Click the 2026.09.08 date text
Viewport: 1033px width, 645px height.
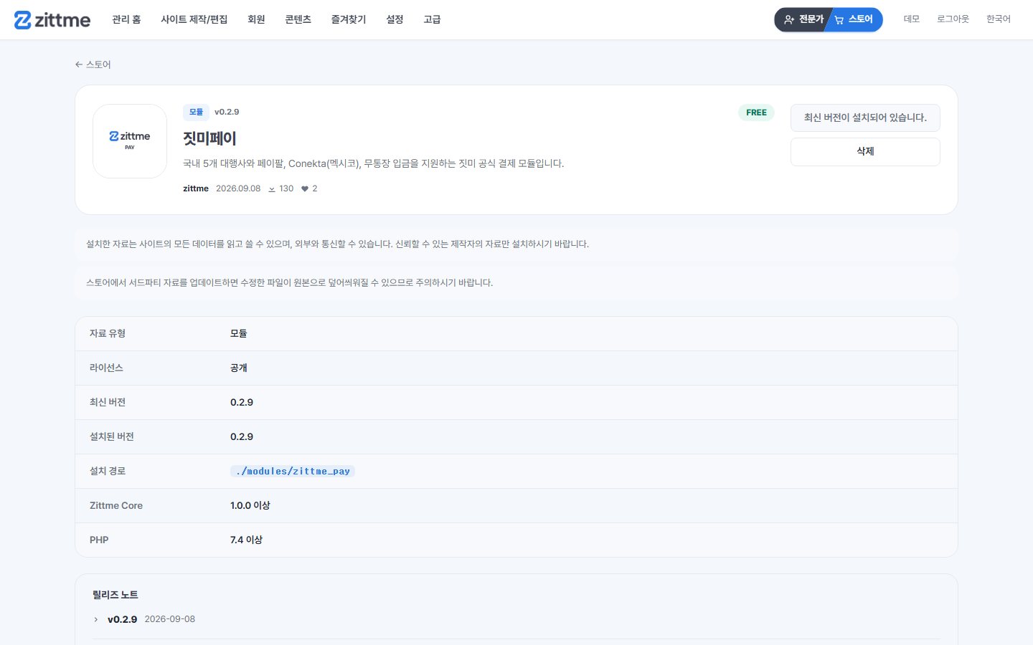click(x=238, y=188)
